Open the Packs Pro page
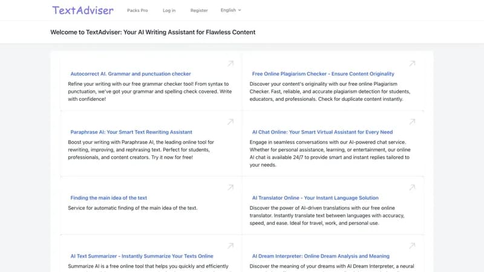The width and height of the screenshot is (484, 272). [137, 10]
